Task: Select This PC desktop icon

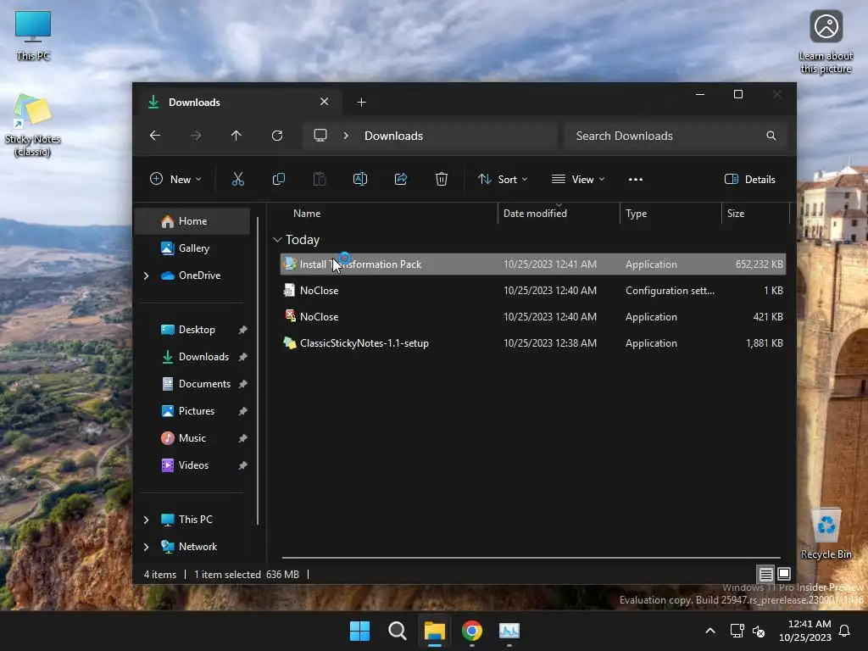Action: tap(33, 34)
